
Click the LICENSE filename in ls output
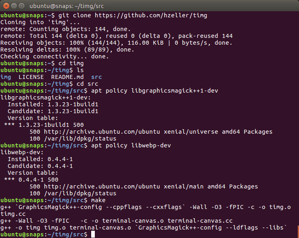[31, 77]
